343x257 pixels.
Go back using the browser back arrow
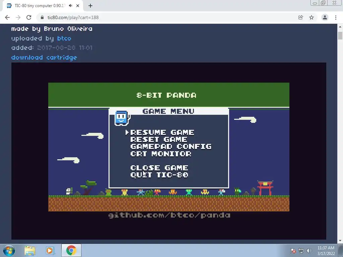click(7, 17)
